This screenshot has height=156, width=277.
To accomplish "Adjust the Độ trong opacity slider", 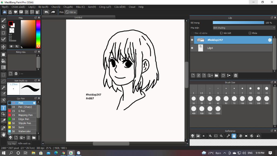I will coord(238,23).
